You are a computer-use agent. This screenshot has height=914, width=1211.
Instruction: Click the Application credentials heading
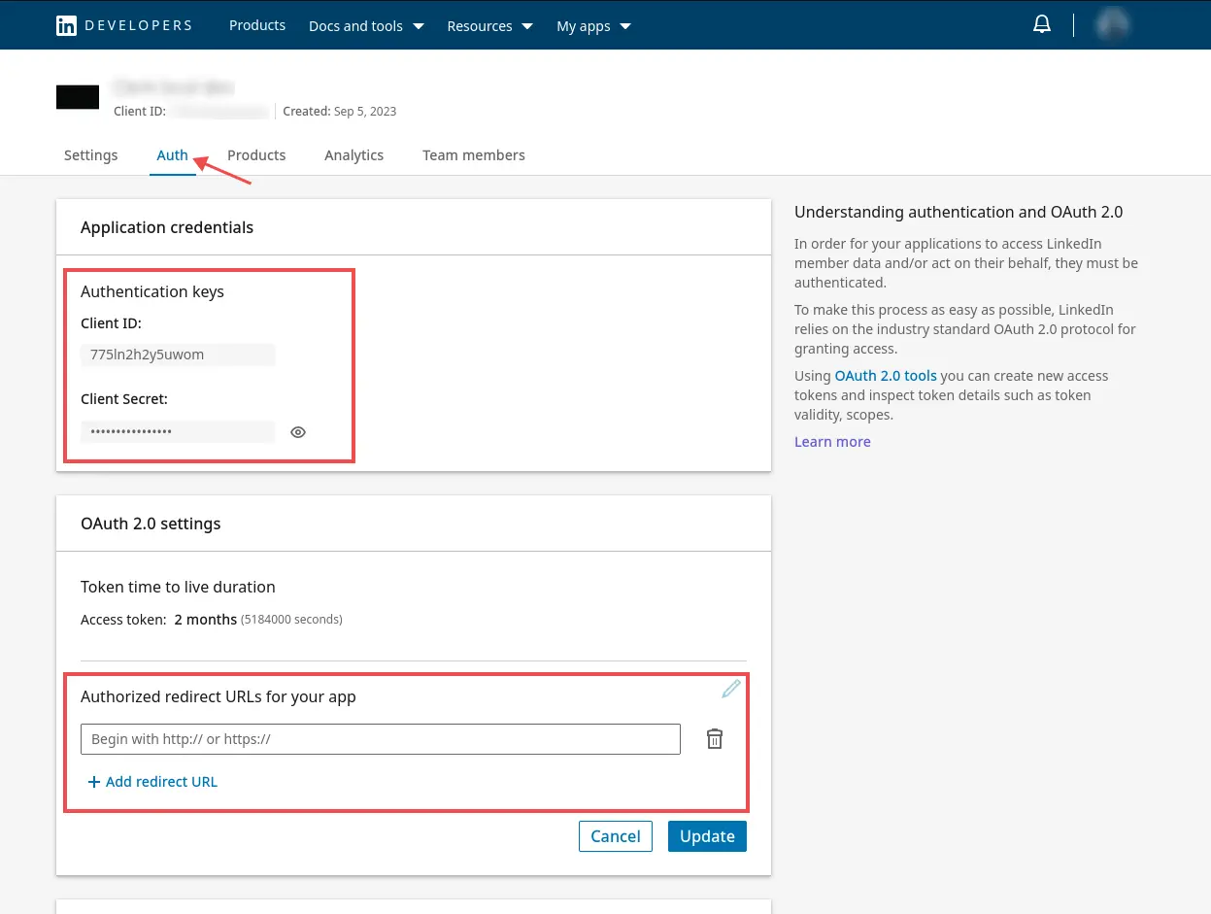167,227
